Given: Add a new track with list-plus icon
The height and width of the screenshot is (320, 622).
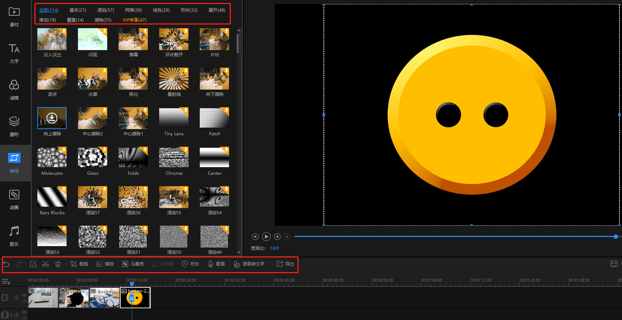Looking at the screenshot, I should pos(6,282).
